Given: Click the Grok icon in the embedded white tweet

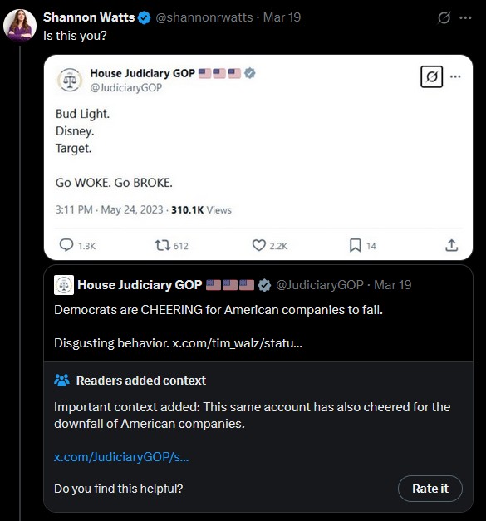Looking at the screenshot, I should coord(431,76).
